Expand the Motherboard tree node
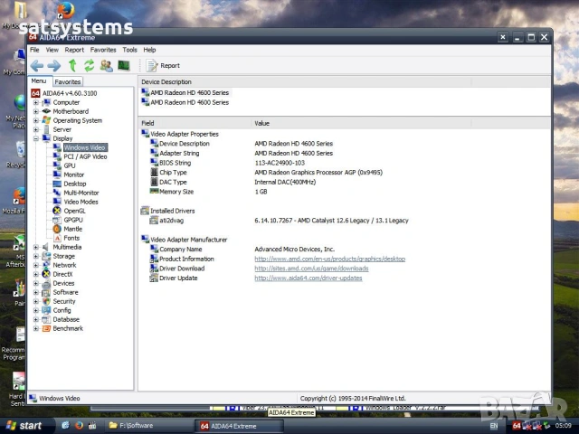Viewport: 579px width, 434px height. click(x=36, y=111)
